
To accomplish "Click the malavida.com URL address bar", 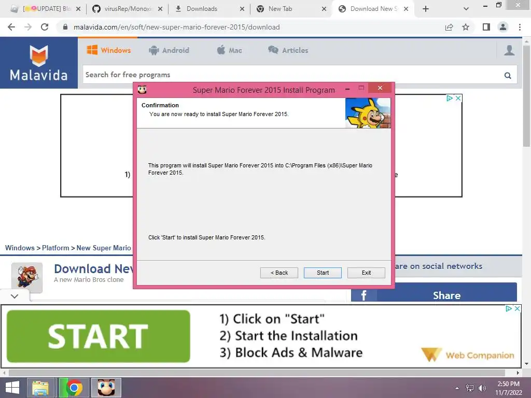I will (177, 27).
